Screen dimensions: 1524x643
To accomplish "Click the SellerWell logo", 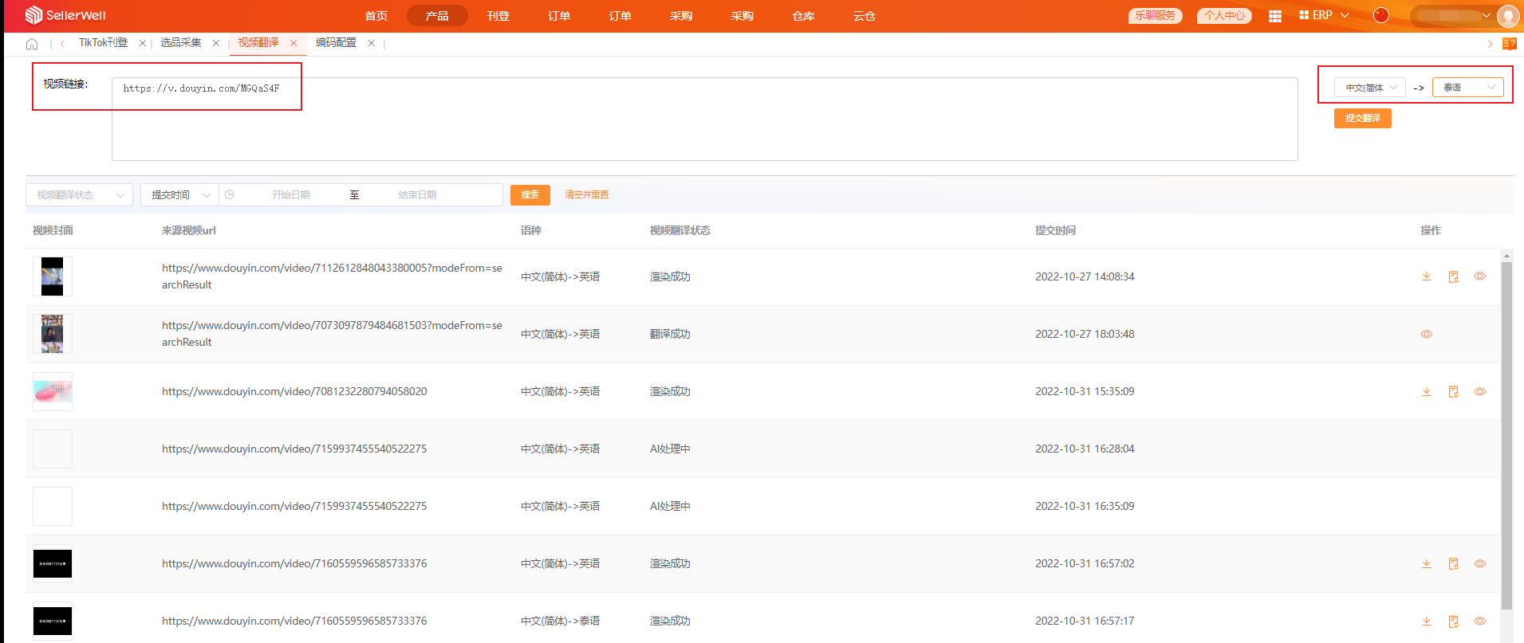I will tap(65, 15).
